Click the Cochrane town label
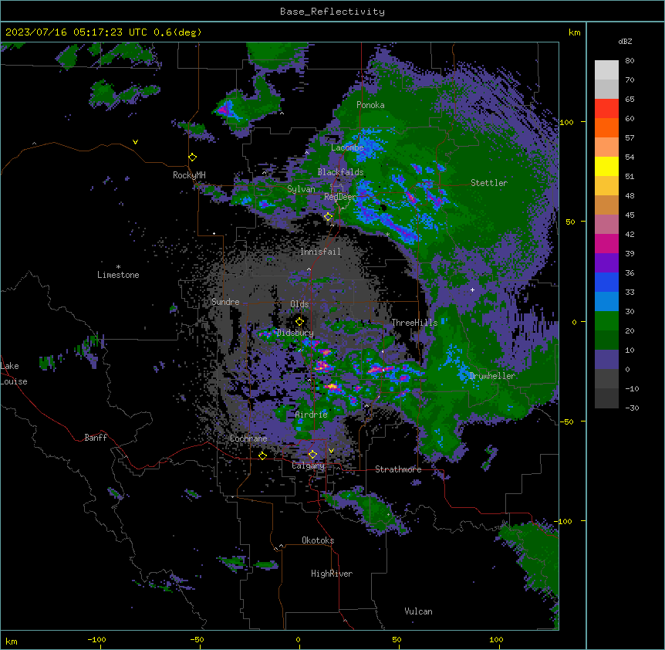 click(248, 438)
